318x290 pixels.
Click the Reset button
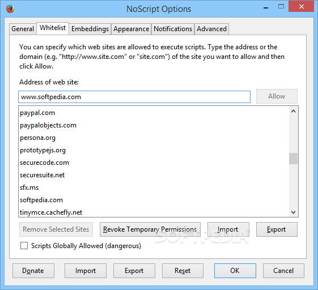[x=183, y=271]
